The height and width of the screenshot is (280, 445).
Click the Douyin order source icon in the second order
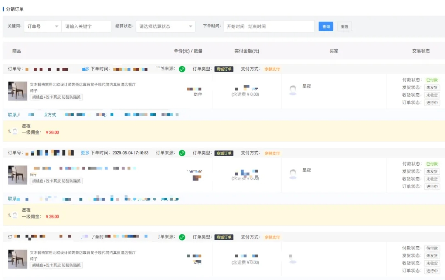pyautogui.click(x=182, y=153)
